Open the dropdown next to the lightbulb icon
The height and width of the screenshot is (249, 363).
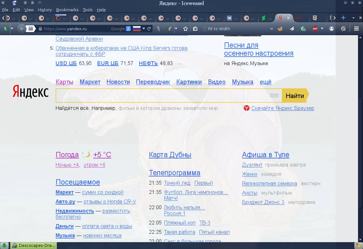pos(176,29)
